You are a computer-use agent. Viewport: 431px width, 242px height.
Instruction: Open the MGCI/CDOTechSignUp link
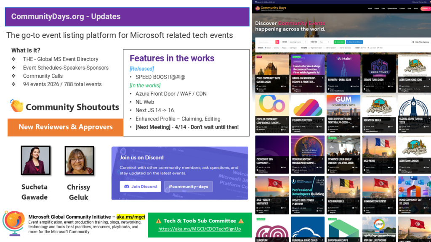pyautogui.click(x=200, y=229)
